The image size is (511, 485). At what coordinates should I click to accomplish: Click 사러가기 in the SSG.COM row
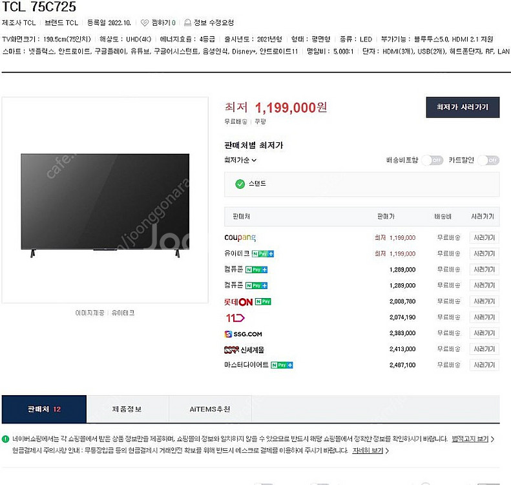coord(484,333)
